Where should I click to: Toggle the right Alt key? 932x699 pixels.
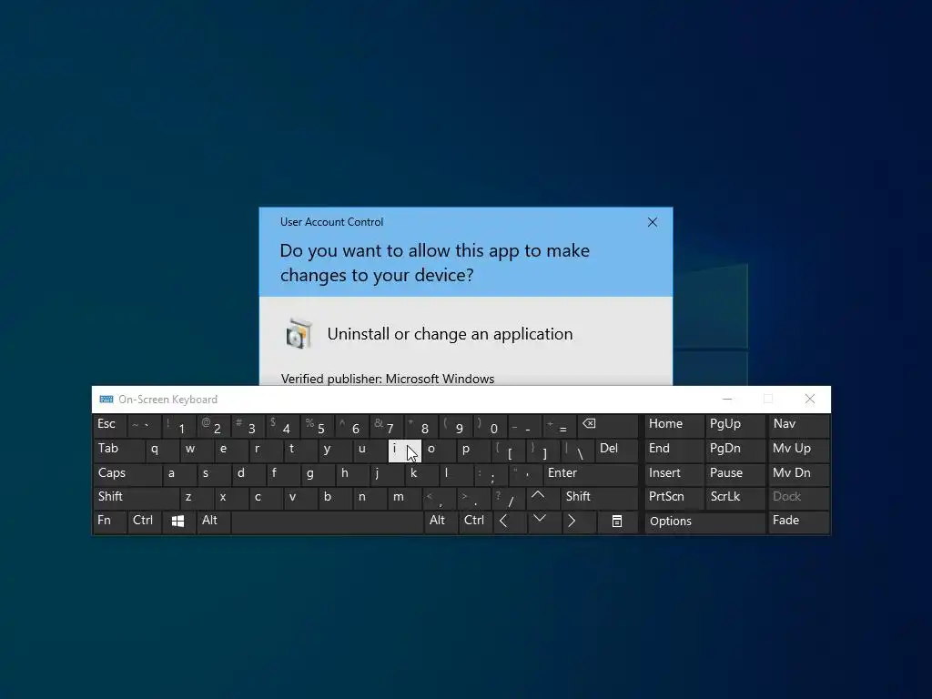point(441,522)
